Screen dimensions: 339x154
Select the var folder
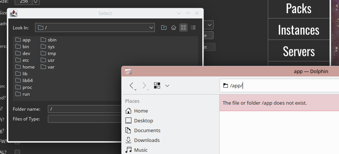(48, 67)
